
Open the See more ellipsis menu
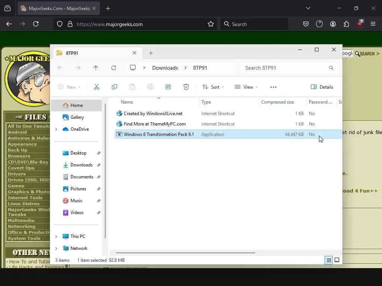click(273, 87)
